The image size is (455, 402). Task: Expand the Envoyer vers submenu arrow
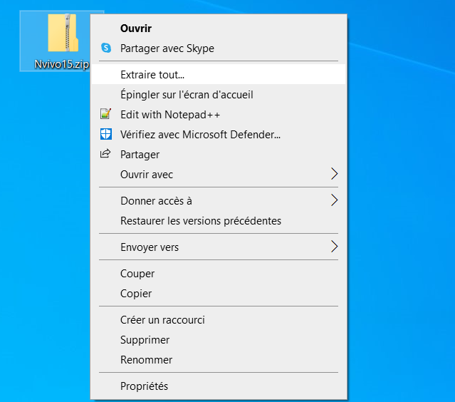click(335, 247)
